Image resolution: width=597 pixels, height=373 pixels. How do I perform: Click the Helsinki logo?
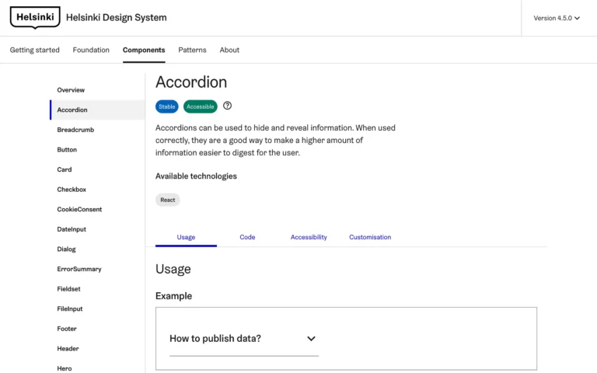[x=35, y=18]
